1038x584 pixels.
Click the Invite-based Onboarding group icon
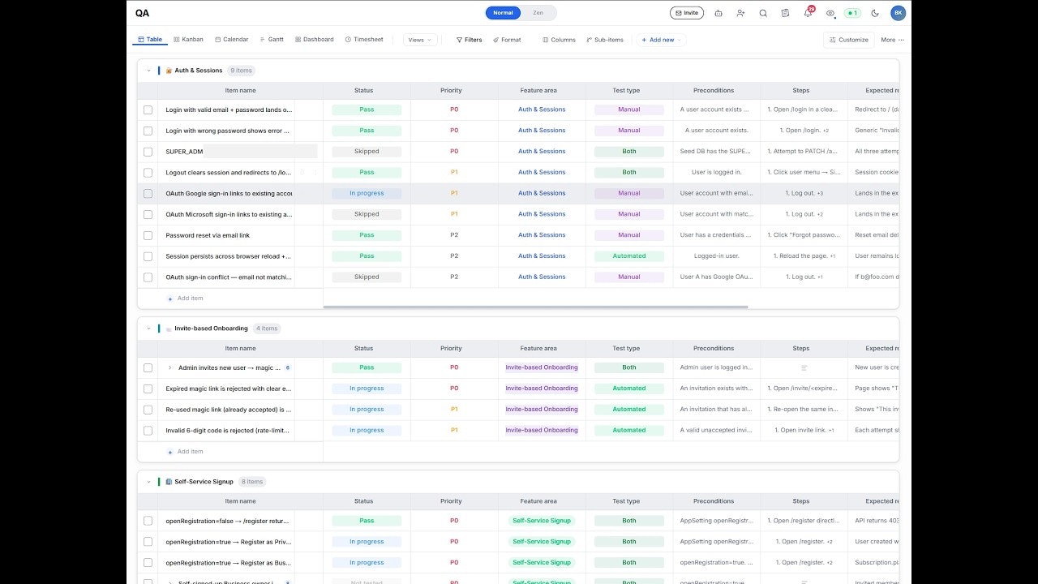point(169,328)
